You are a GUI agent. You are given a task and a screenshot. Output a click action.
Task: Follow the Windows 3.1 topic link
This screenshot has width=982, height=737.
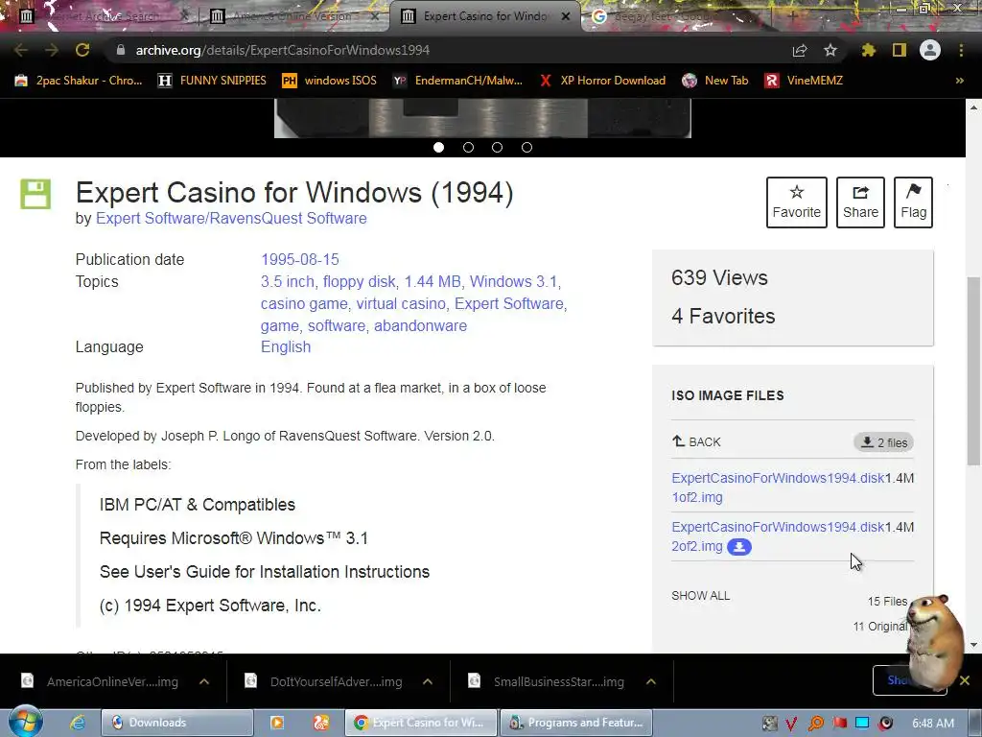(x=513, y=282)
